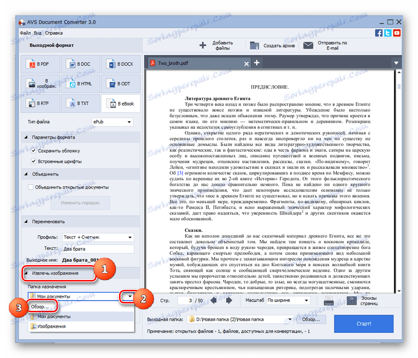Collapse the Merge section
This screenshot has height=358, width=418.
click(x=26, y=174)
